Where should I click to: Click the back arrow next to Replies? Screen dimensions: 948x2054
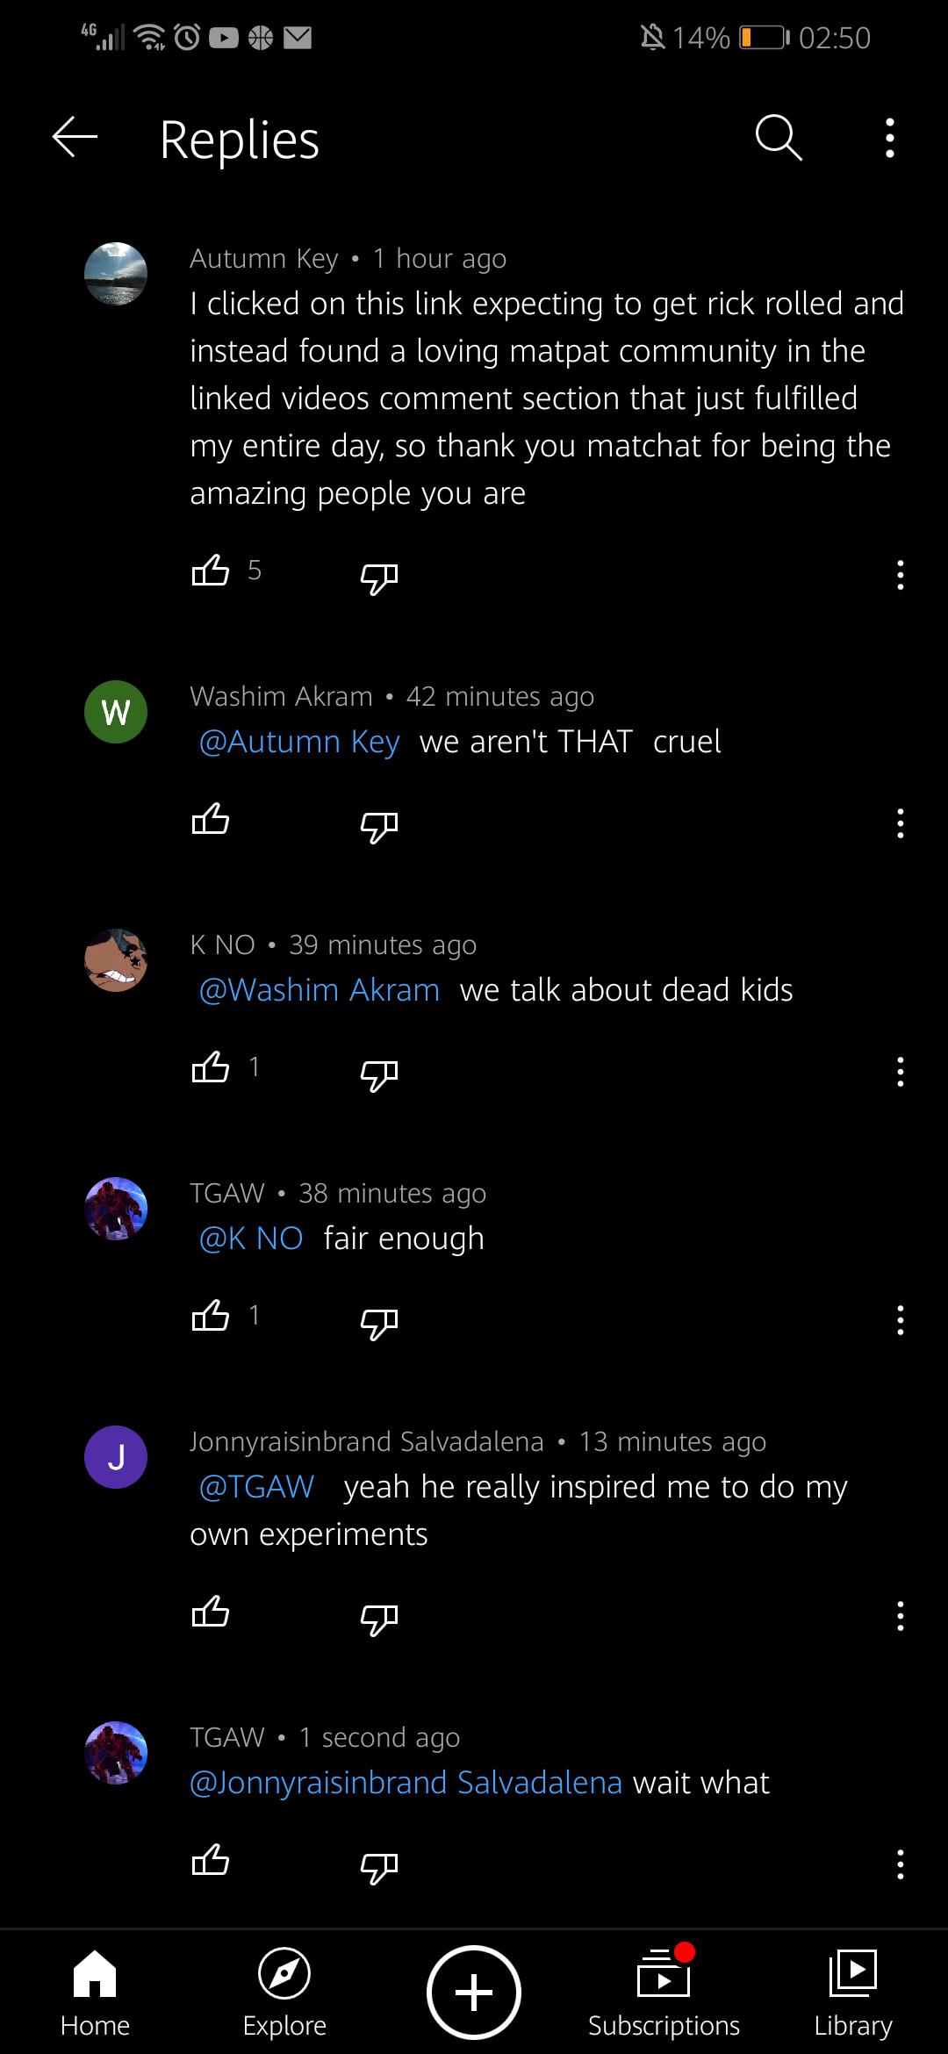[74, 136]
